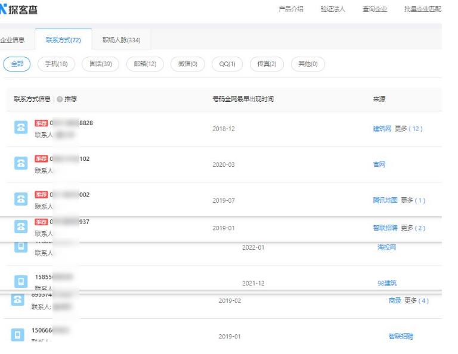Click phone icon beside number ending 002
458x354 pixels.
click(x=21, y=199)
